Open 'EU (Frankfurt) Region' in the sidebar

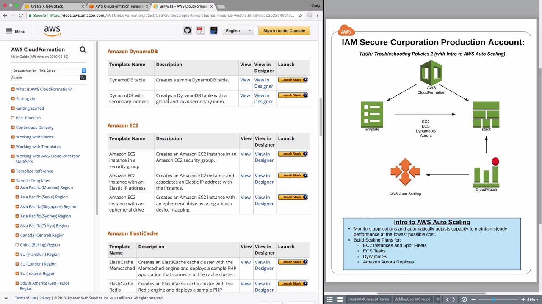point(40,255)
